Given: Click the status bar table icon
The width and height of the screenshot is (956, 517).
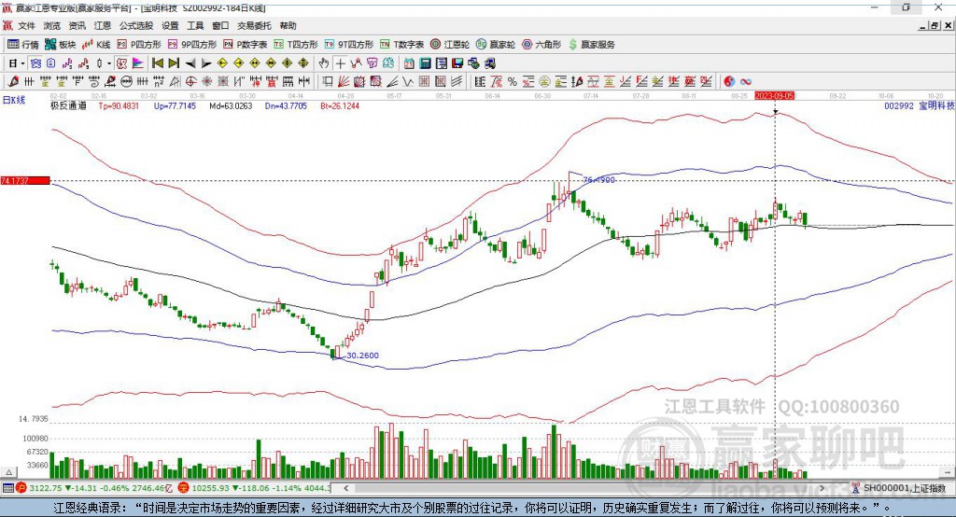Looking at the screenshot, I should [x=7, y=488].
